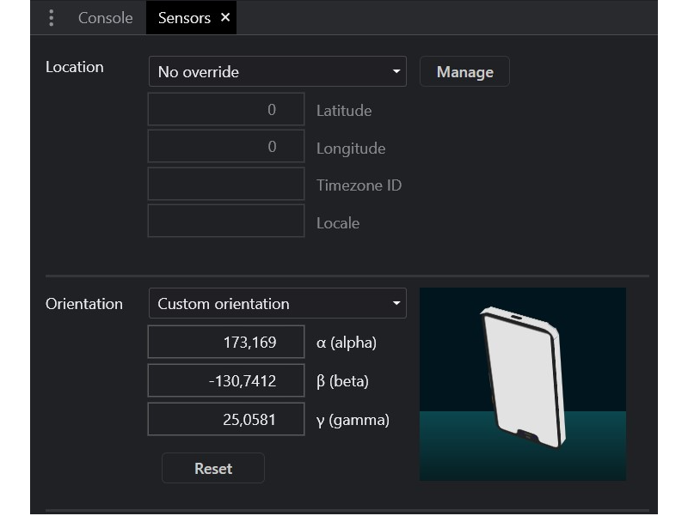Click the 3D phone orientation preview

(522, 383)
